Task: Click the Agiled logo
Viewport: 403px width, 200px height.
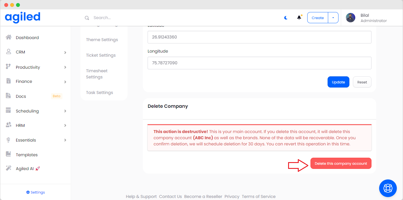Action: point(22,17)
